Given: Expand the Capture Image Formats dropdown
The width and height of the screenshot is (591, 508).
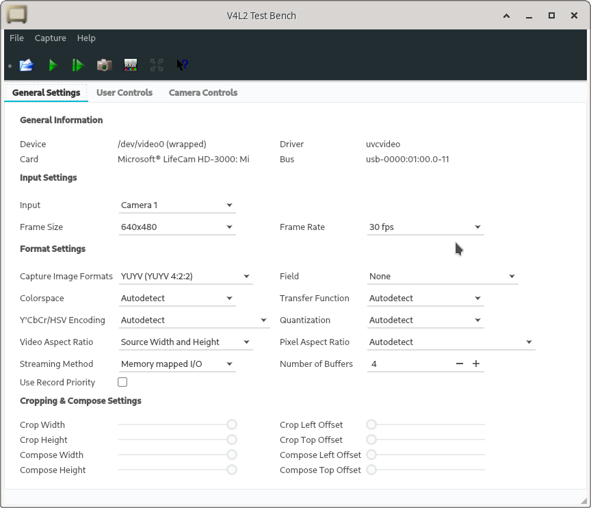Looking at the screenshot, I should click(x=185, y=276).
